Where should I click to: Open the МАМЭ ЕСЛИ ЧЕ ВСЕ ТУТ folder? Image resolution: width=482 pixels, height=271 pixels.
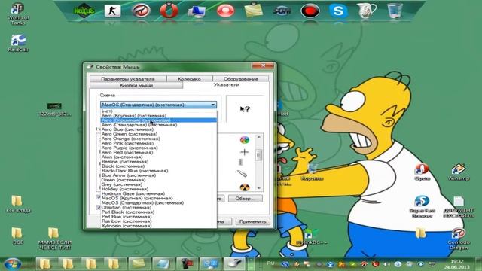54,238
